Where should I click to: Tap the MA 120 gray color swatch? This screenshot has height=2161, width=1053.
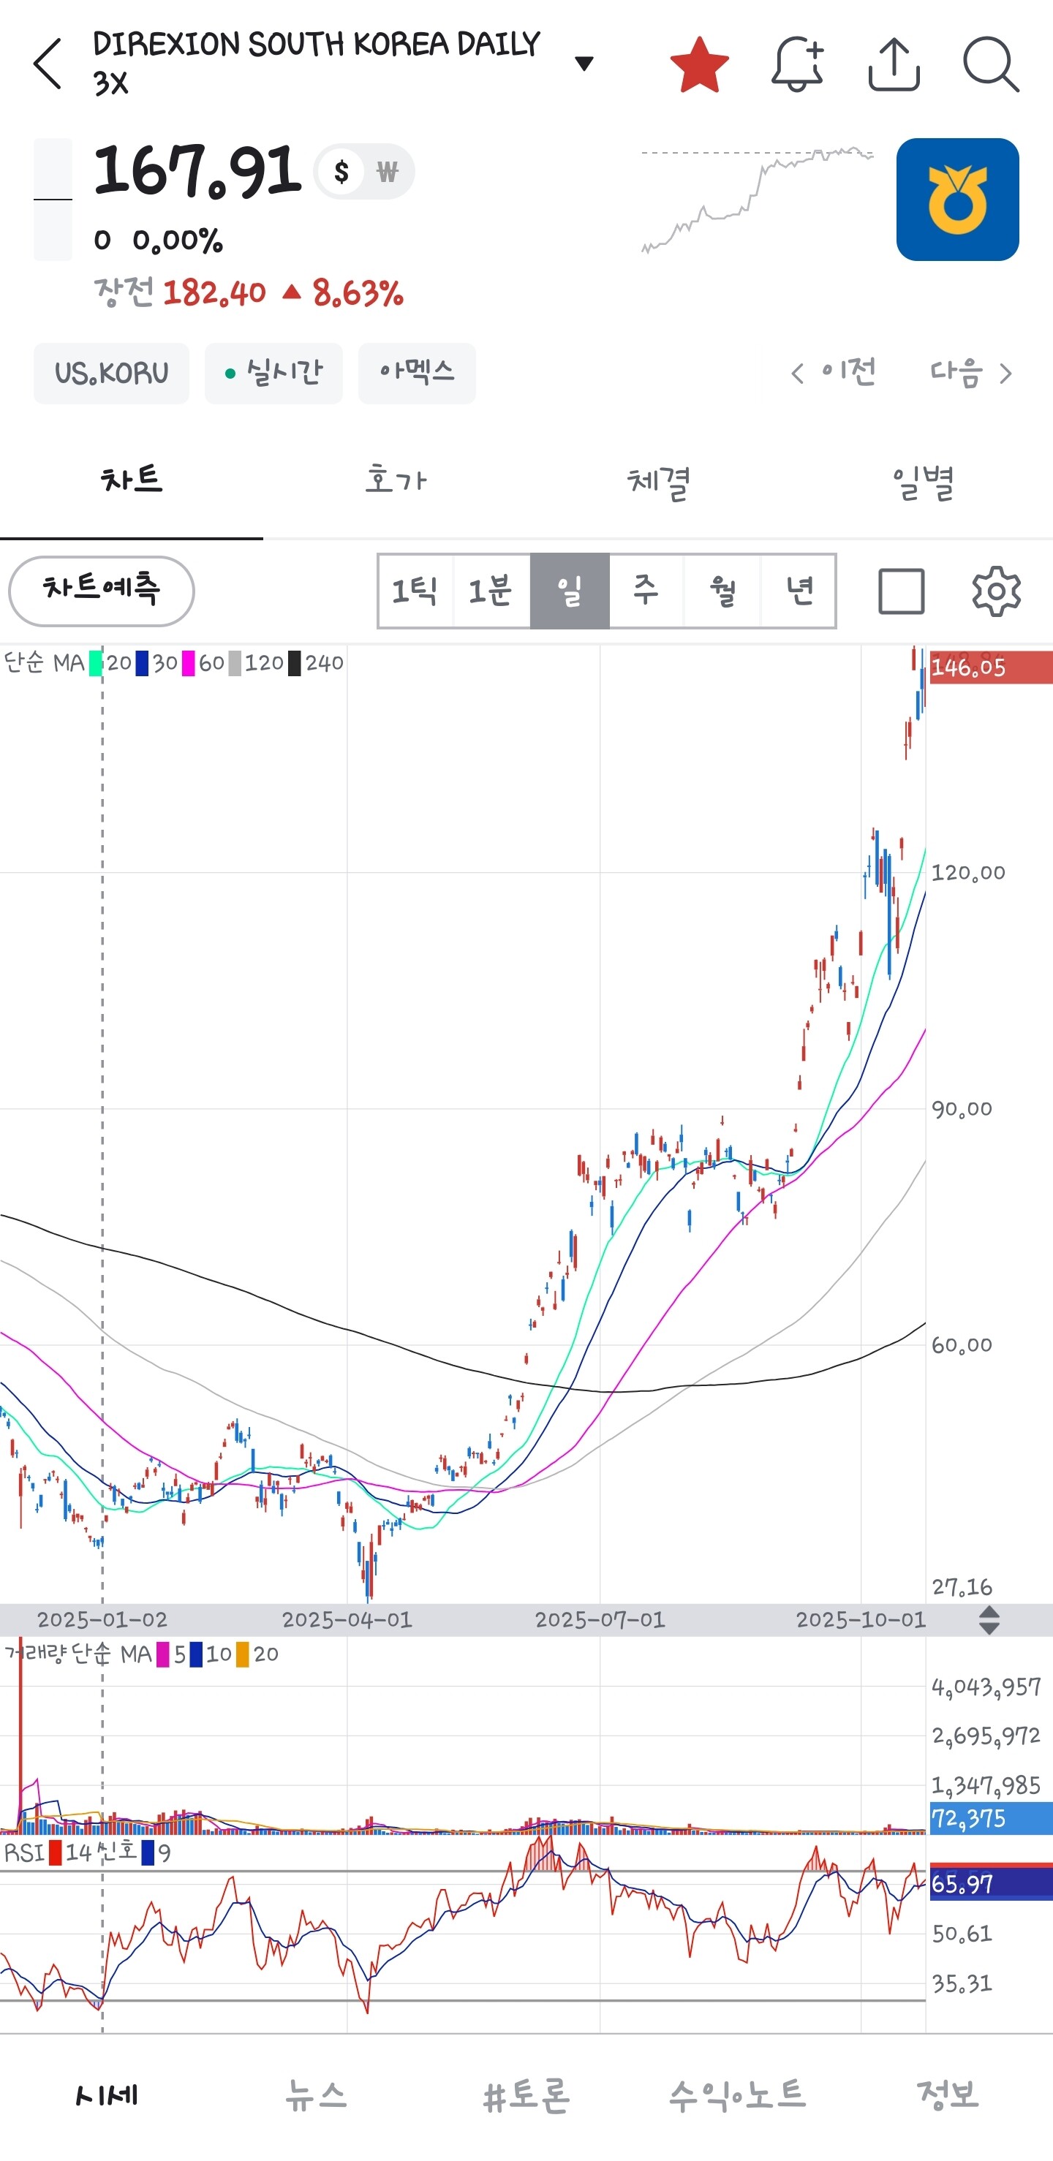tap(235, 664)
